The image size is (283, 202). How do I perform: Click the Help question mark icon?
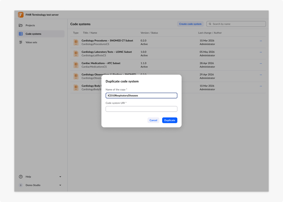click(x=21, y=177)
